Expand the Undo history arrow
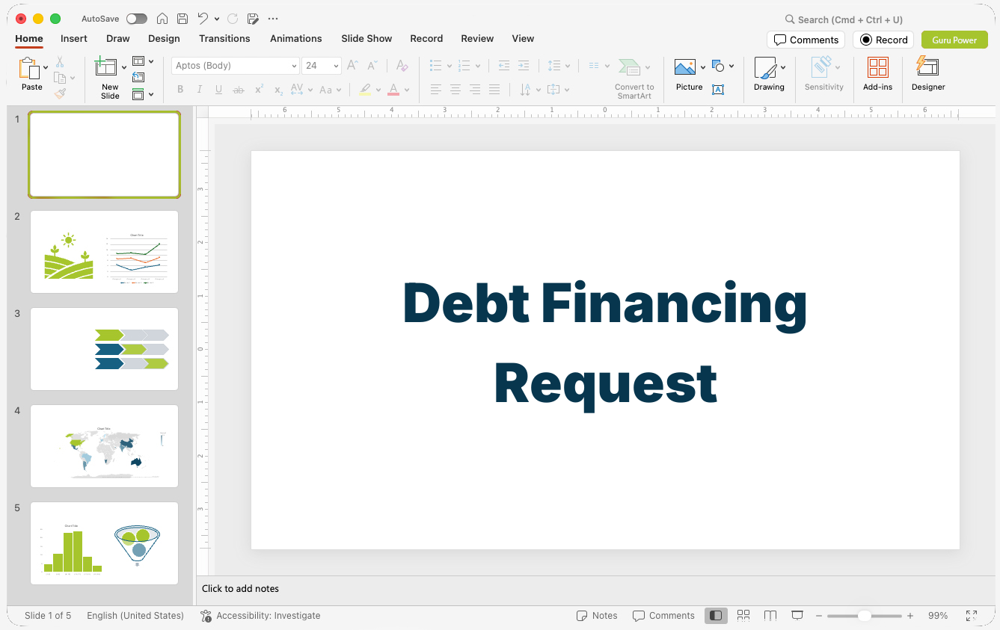Screen dimensions: 1000x630 click(217, 19)
